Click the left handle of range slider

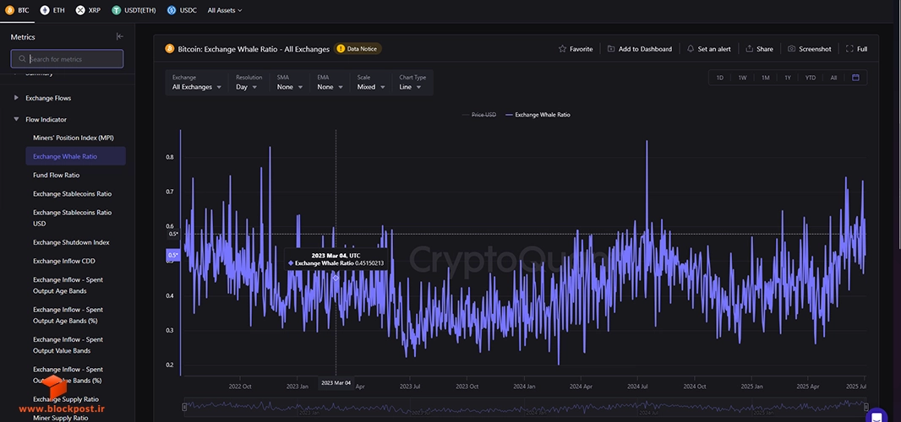(x=184, y=407)
